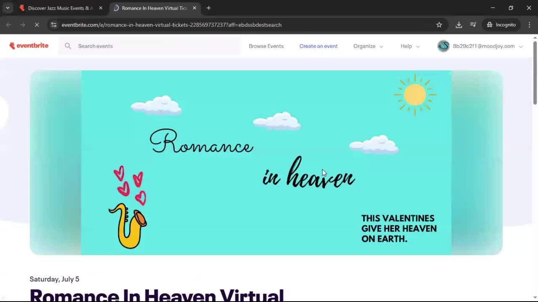This screenshot has width=538, height=302.
Task: View site information icon in address bar
Action: [x=53, y=25]
